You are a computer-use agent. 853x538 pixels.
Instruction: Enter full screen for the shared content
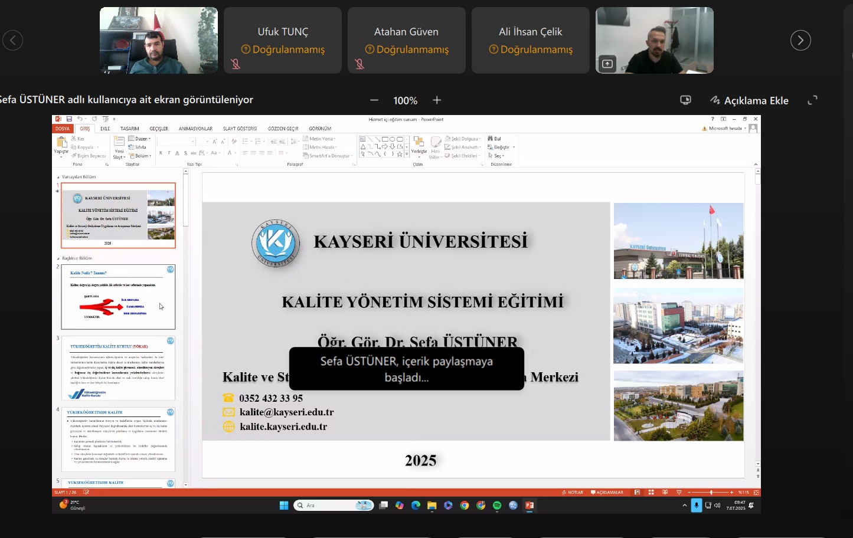pos(813,100)
